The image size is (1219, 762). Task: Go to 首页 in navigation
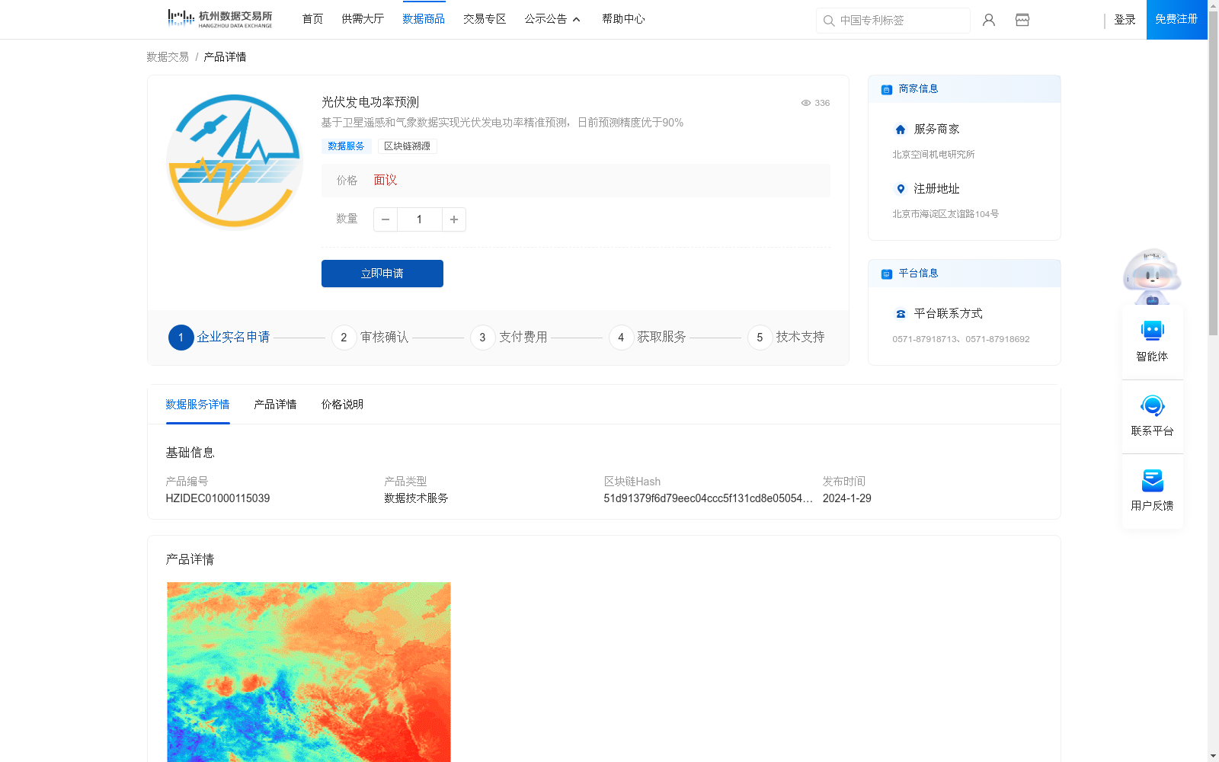point(312,19)
